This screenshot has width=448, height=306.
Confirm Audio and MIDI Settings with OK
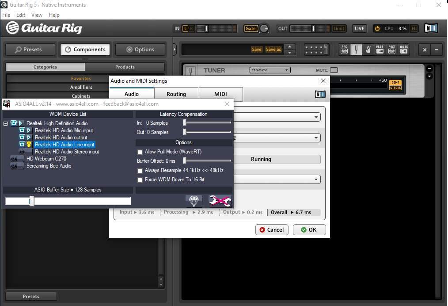pyautogui.click(x=309, y=230)
